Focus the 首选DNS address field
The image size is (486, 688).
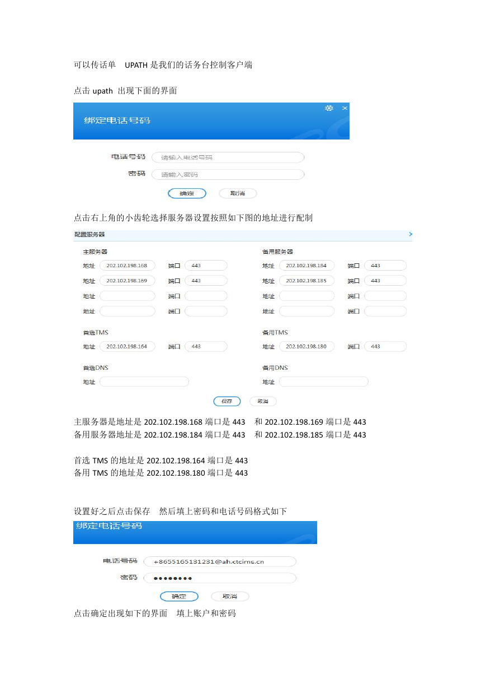coord(144,382)
